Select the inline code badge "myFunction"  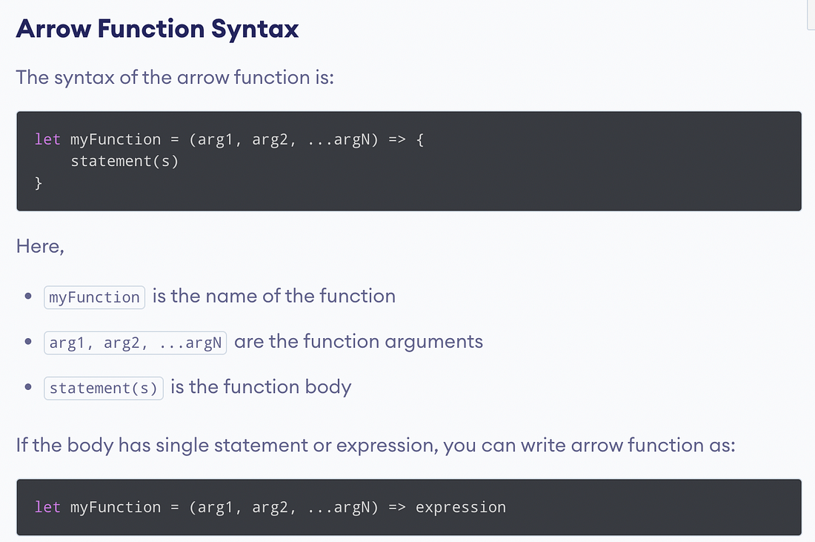93,297
